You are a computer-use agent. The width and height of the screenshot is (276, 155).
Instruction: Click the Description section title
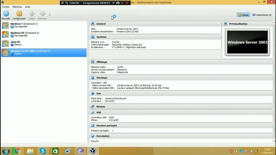(x=103, y=136)
